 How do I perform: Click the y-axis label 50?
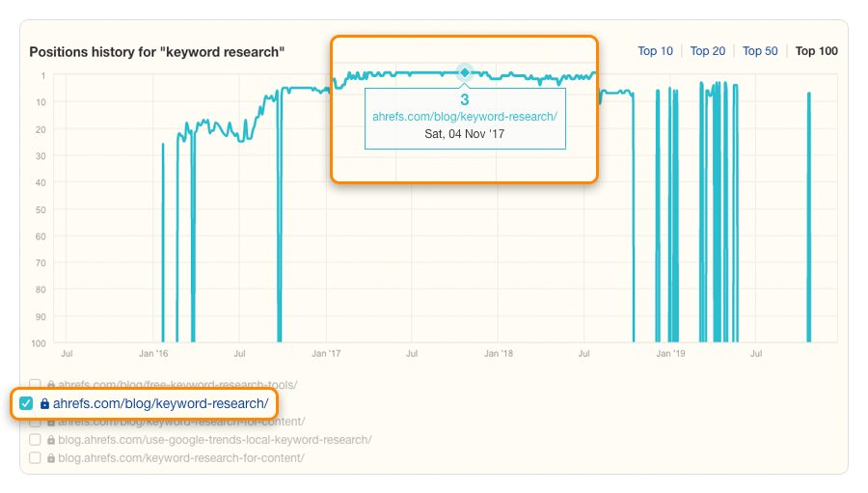[x=41, y=210]
